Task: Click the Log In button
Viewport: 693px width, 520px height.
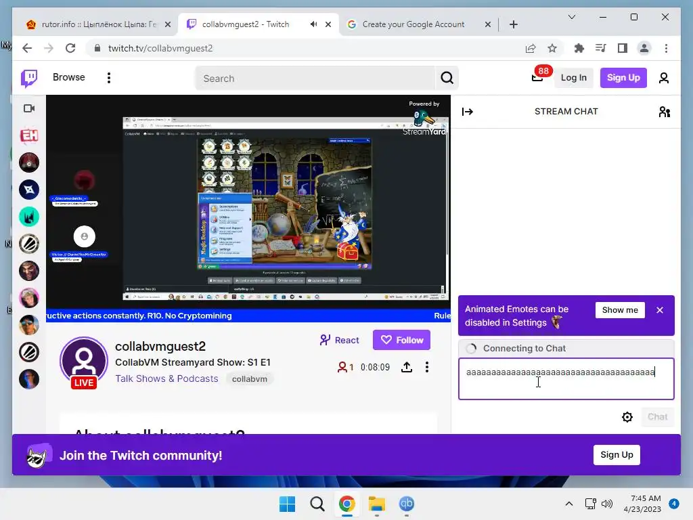Action: click(x=573, y=78)
